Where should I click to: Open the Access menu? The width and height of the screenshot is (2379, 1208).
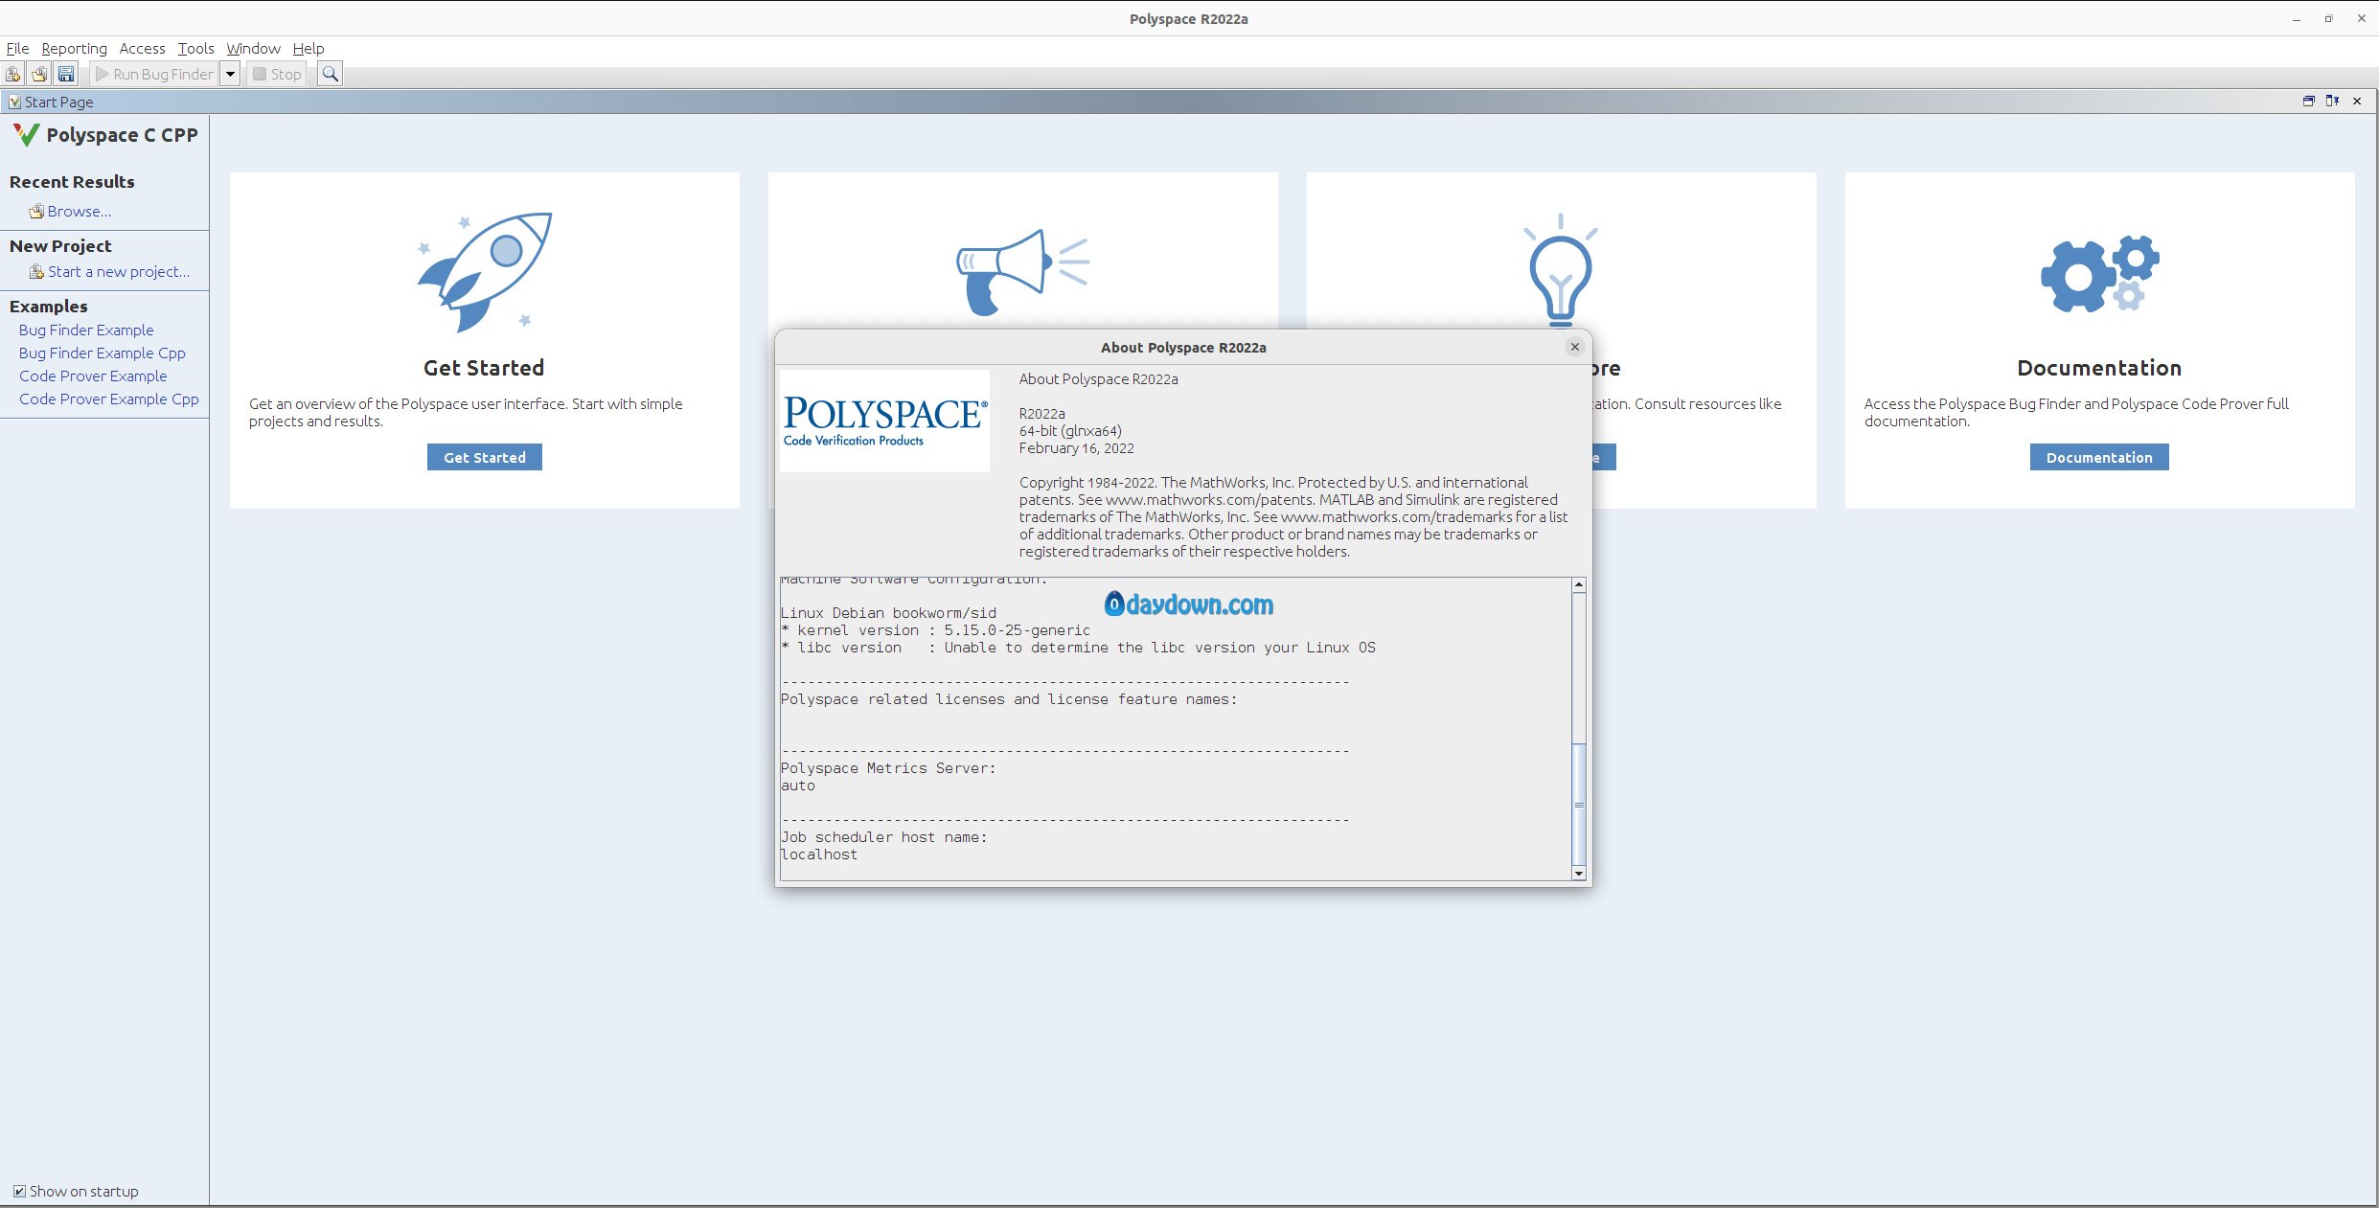click(142, 48)
